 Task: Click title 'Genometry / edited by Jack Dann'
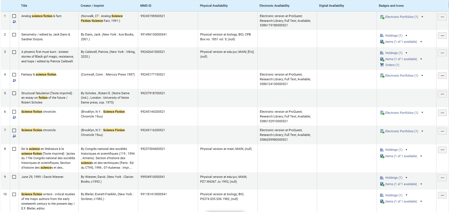[x=46, y=37]
